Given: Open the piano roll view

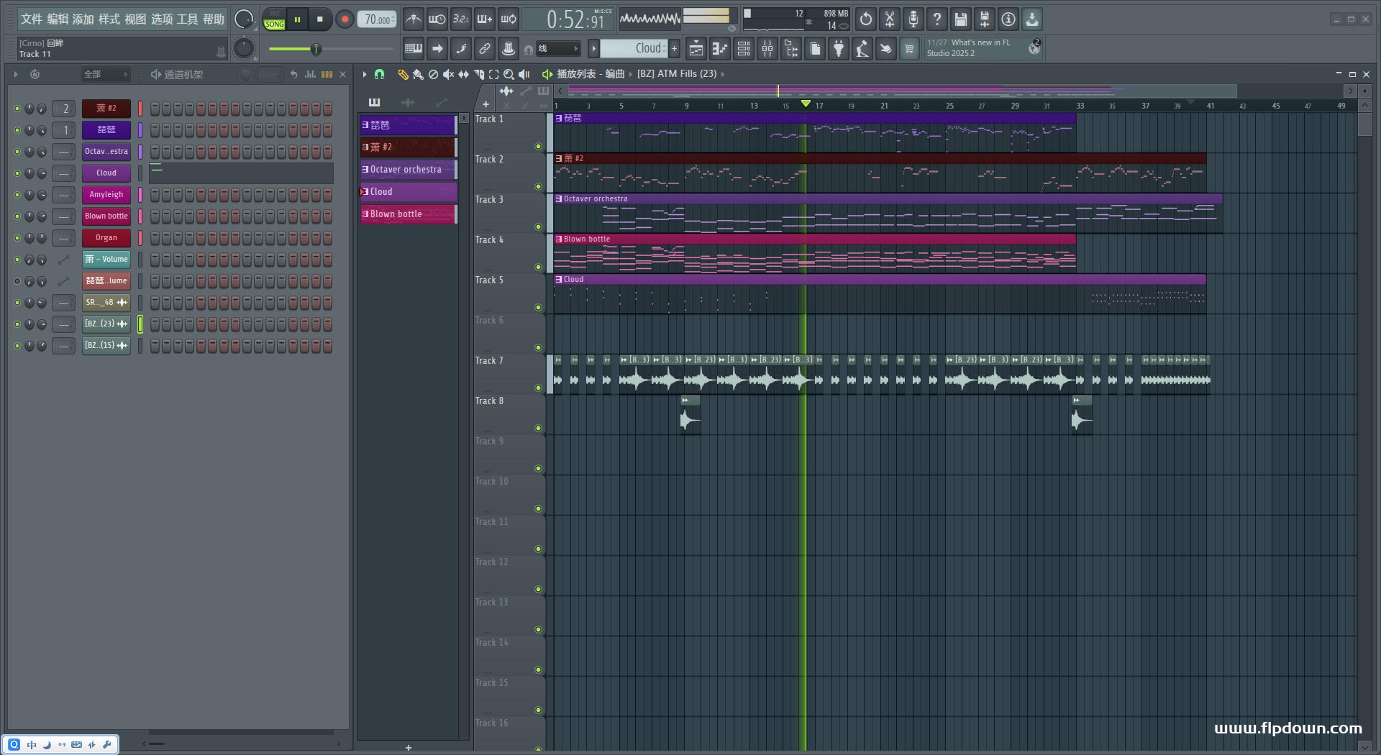Looking at the screenshot, I should (x=719, y=49).
